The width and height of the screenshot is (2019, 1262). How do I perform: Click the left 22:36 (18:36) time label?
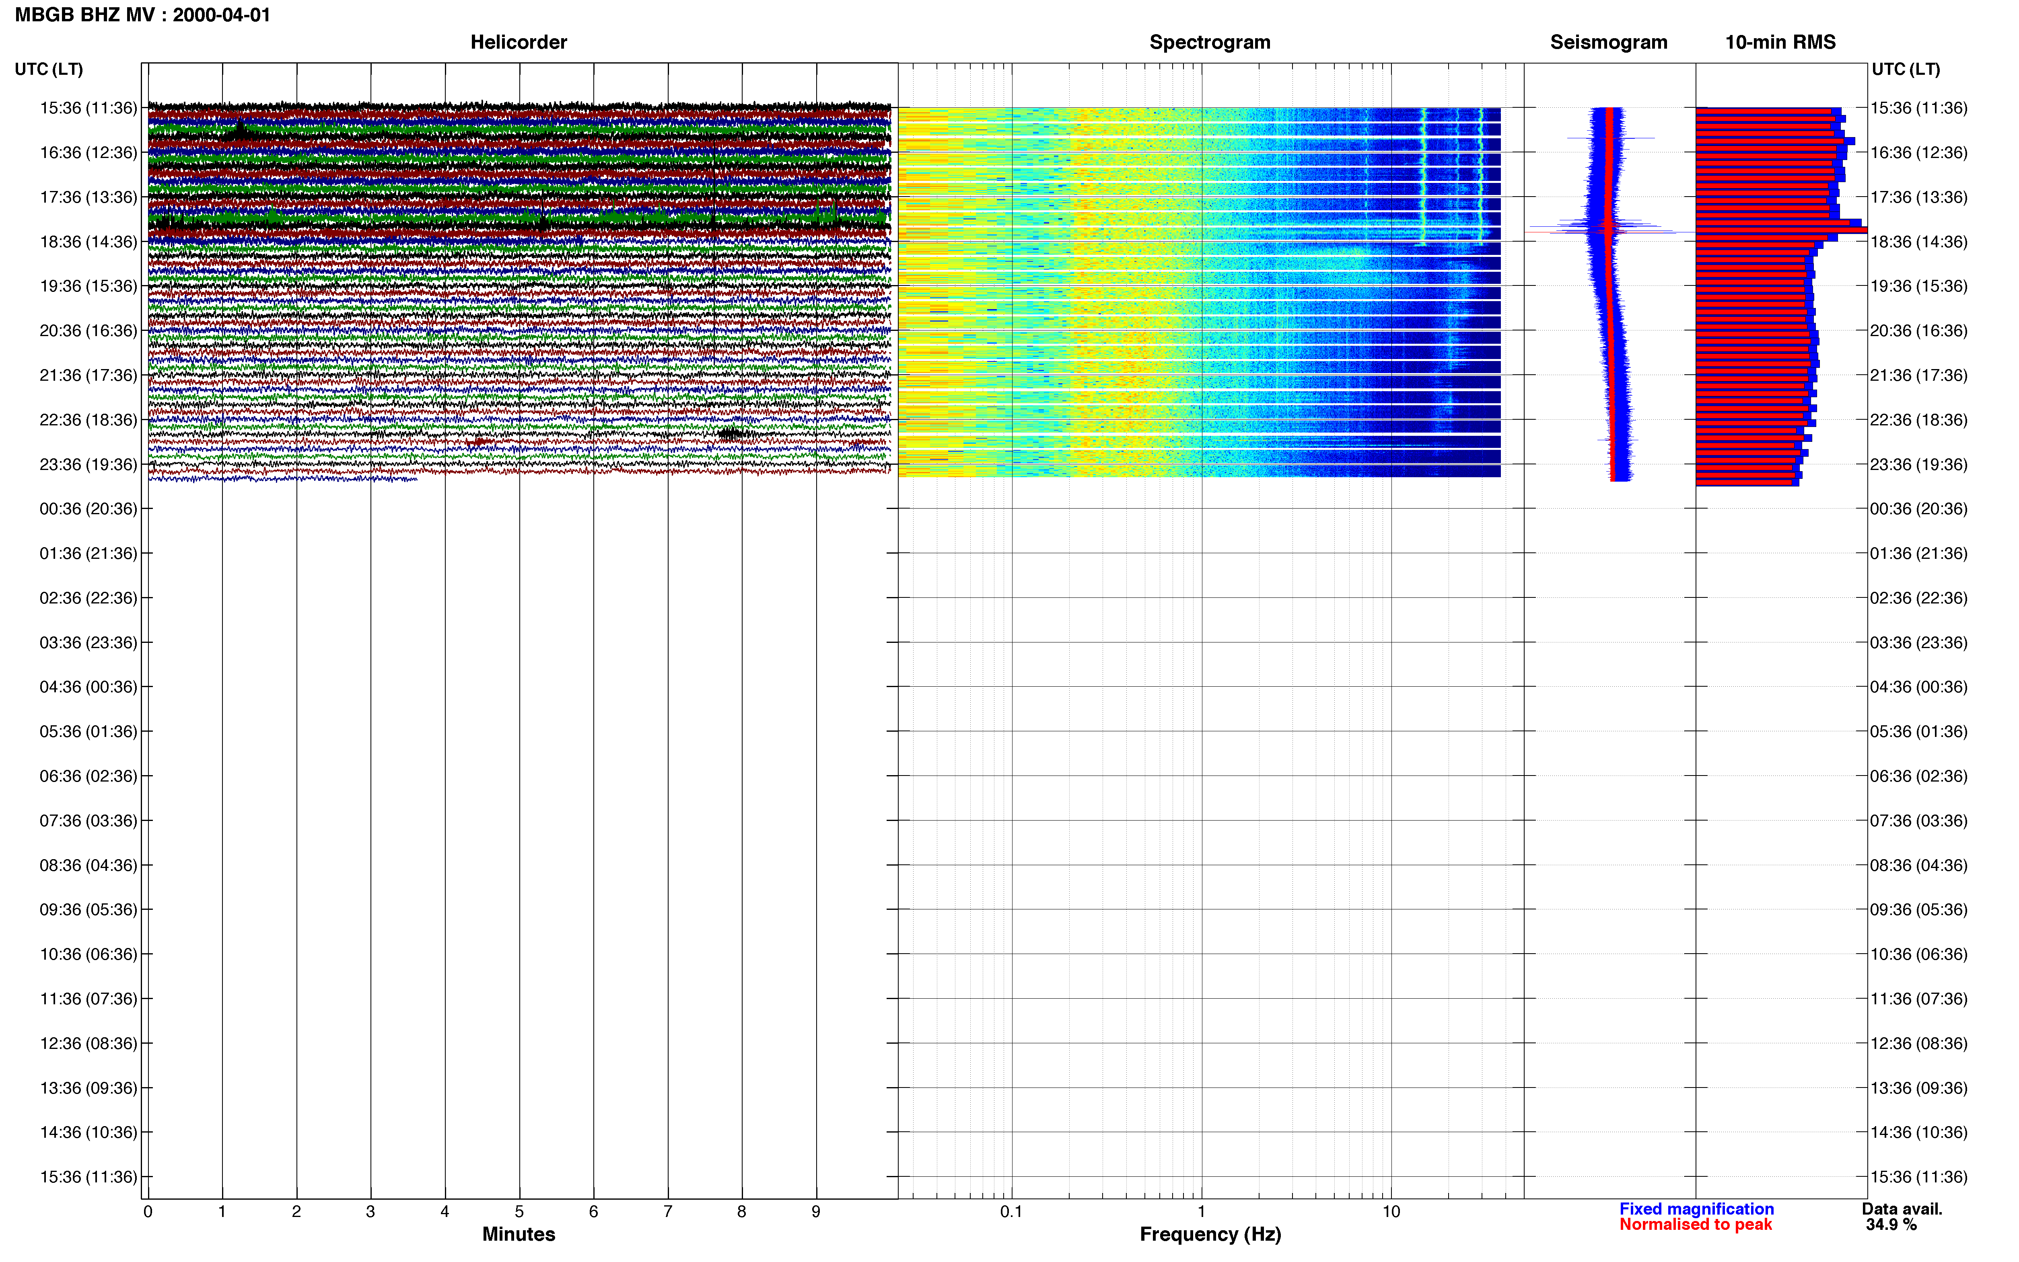[88, 419]
